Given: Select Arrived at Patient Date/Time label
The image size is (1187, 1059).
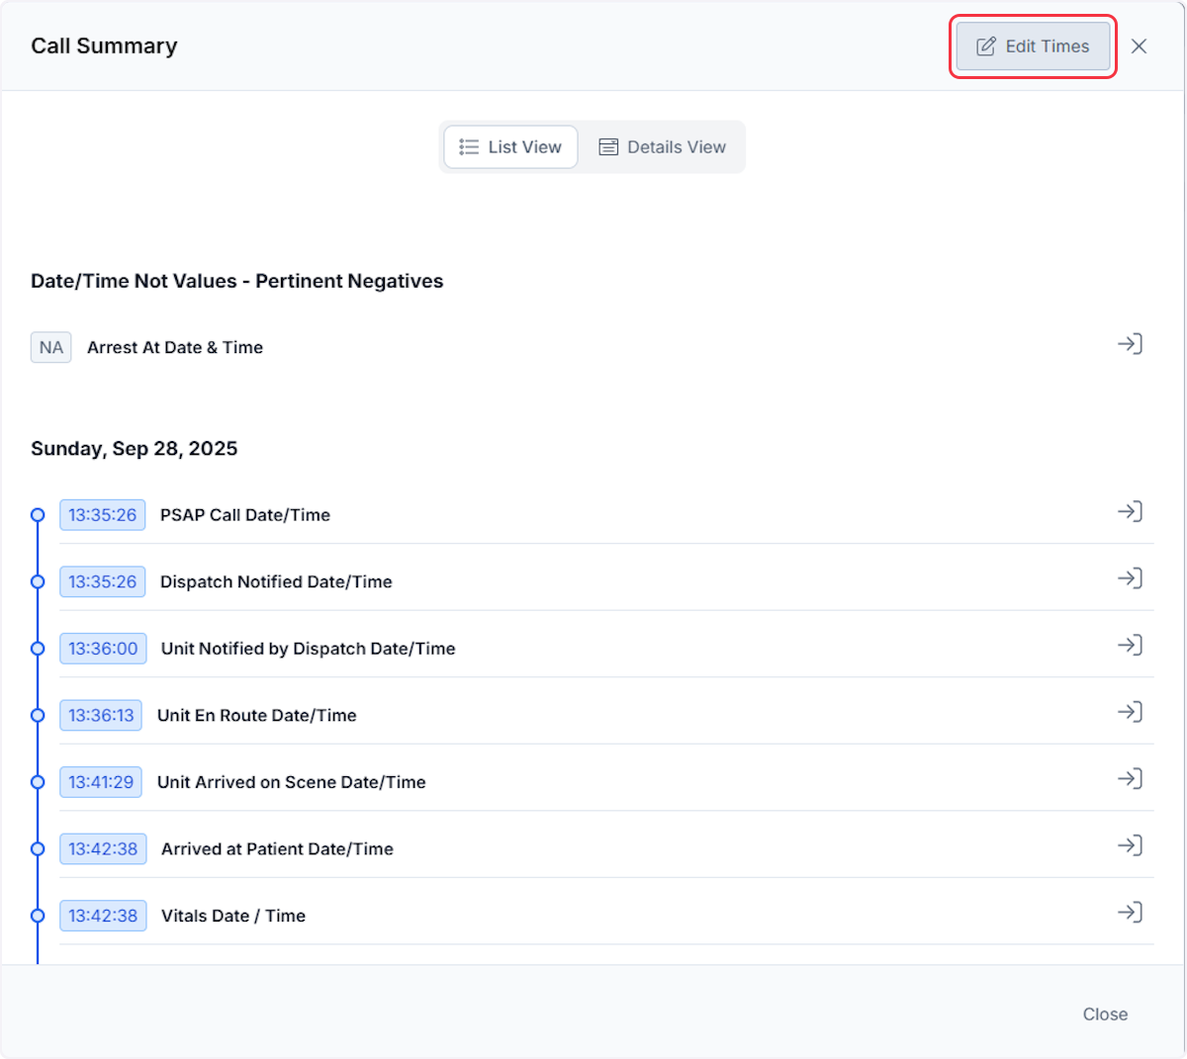Looking at the screenshot, I should point(277,848).
